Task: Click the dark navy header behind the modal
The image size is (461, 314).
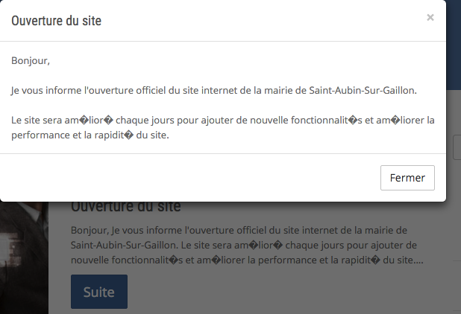Action: (454, 44)
